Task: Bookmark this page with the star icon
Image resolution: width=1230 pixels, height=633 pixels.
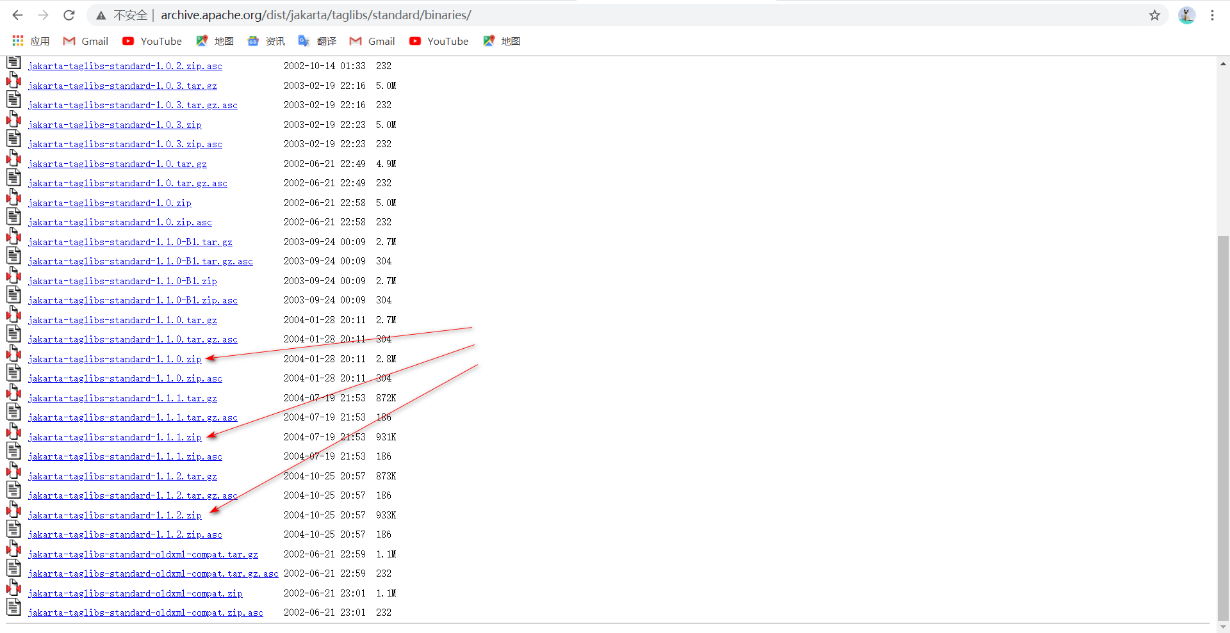Action: (x=1155, y=15)
